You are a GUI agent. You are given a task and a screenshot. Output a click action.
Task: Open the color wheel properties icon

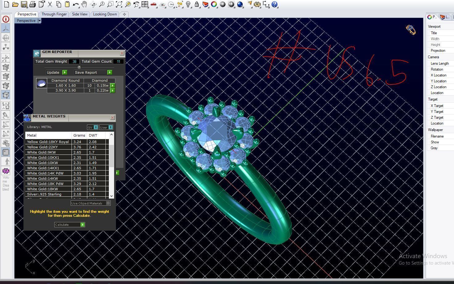coord(214,5)
